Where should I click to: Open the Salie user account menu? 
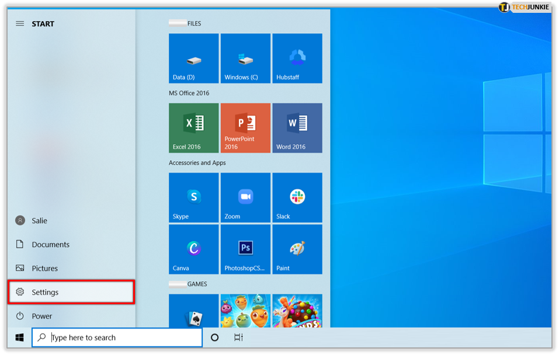pos(71,221)
